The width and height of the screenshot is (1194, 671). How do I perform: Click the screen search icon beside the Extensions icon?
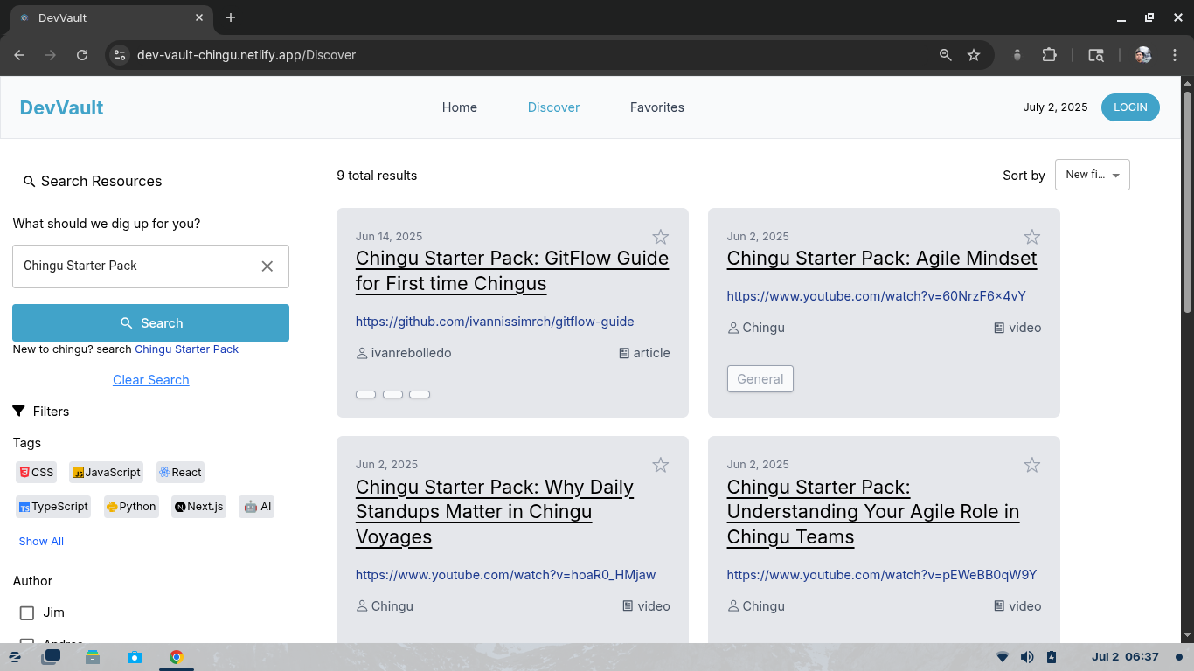pos(1096,55)
